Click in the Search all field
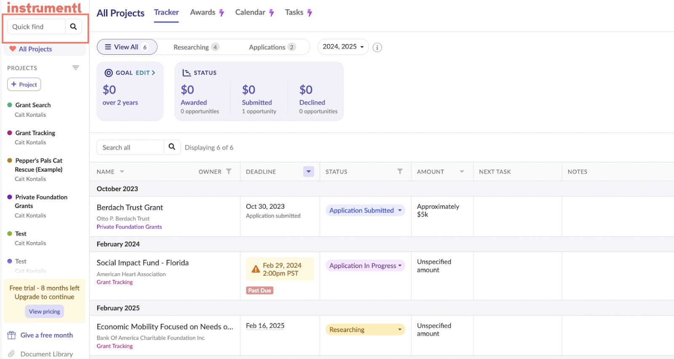The height and width of the screenshot is (359, 674). (130, 147)
